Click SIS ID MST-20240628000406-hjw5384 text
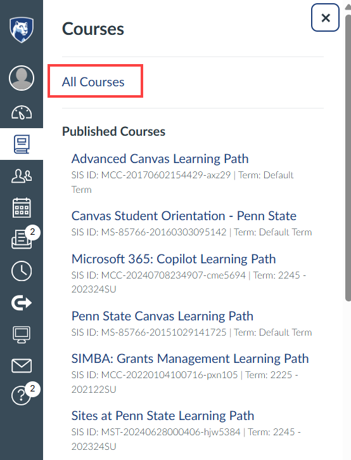This screenshot has width=351, height=460. pyautogui.click(x=156, y=432)
